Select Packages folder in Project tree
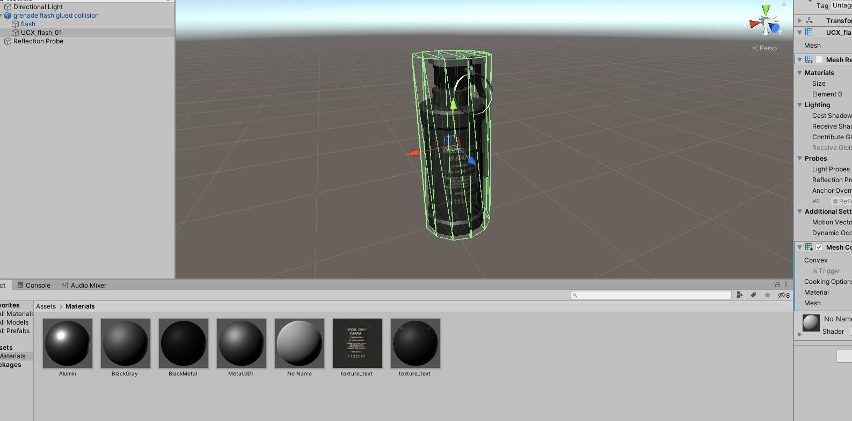Image resolution: width=852 pixels, height=421 pixels. (x=11, y=365)
